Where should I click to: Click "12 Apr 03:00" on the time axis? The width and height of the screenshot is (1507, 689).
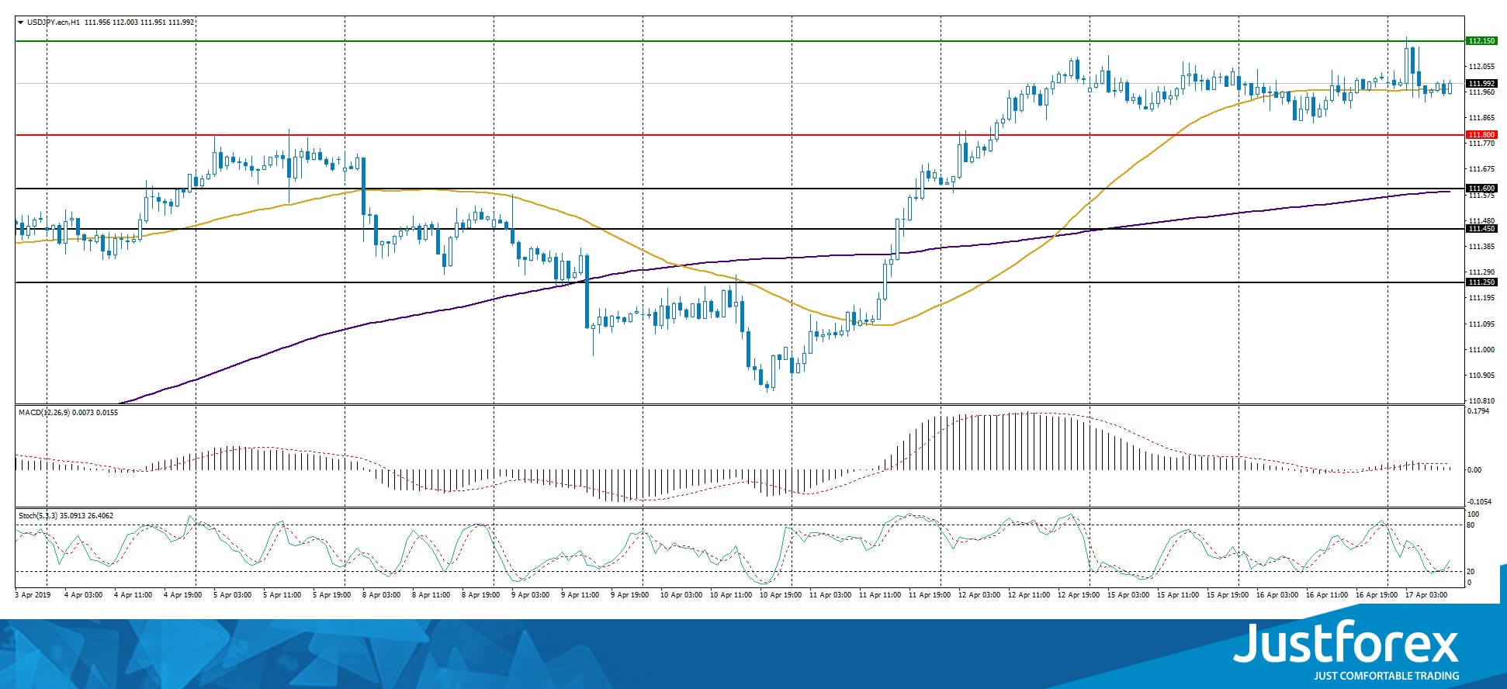(979, 595)
